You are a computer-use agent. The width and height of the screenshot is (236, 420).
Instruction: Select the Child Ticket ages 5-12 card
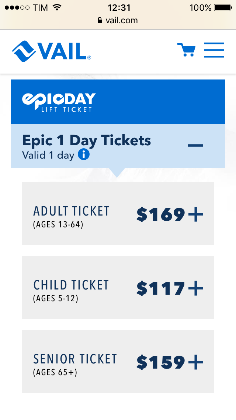(118, 288)
